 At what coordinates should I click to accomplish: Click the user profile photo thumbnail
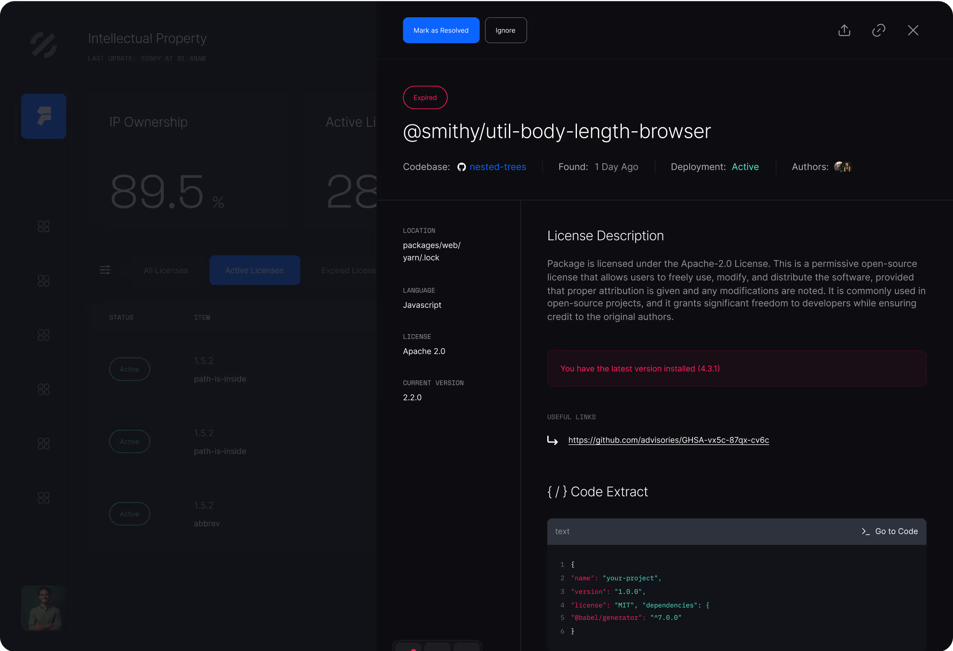(44, 608)
